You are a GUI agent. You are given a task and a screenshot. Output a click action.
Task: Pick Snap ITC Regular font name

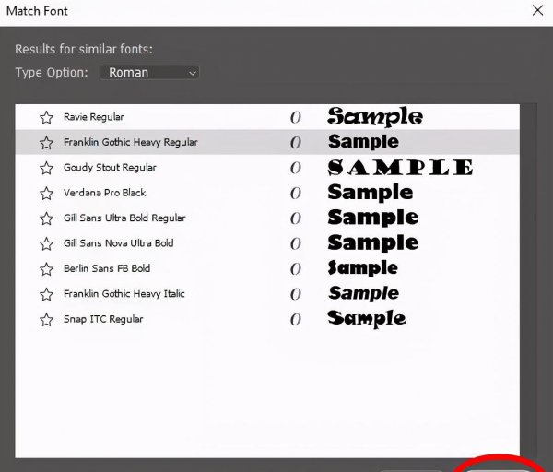[x=103, y=319]
